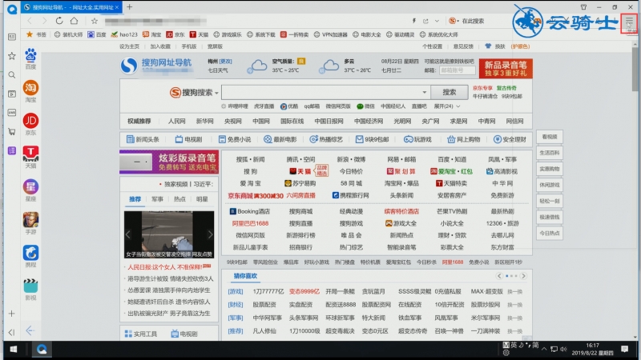Click the browser icon in taskbar
Screen dimensions: 641x360
[x=42, y=350]
